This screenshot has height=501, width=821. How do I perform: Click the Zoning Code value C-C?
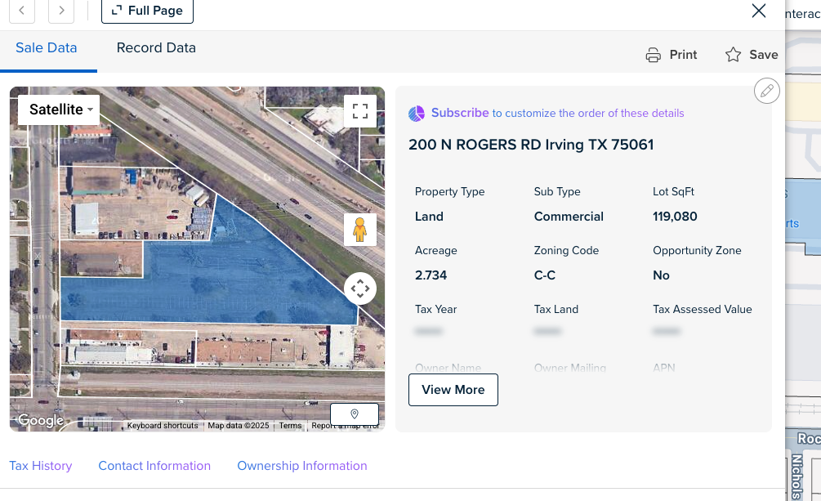[545, 275]
